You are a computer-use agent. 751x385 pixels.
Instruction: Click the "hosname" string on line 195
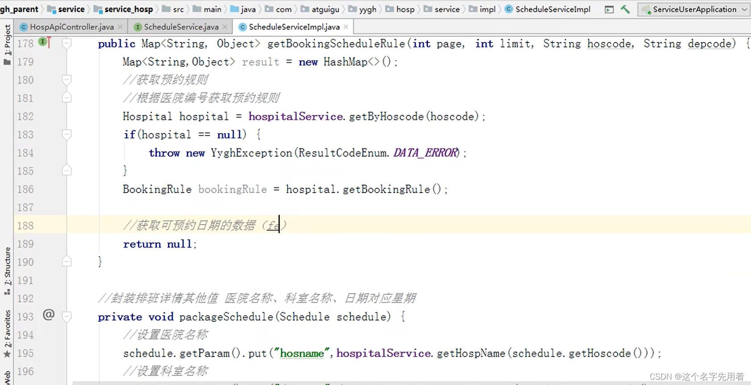(302, 353)
